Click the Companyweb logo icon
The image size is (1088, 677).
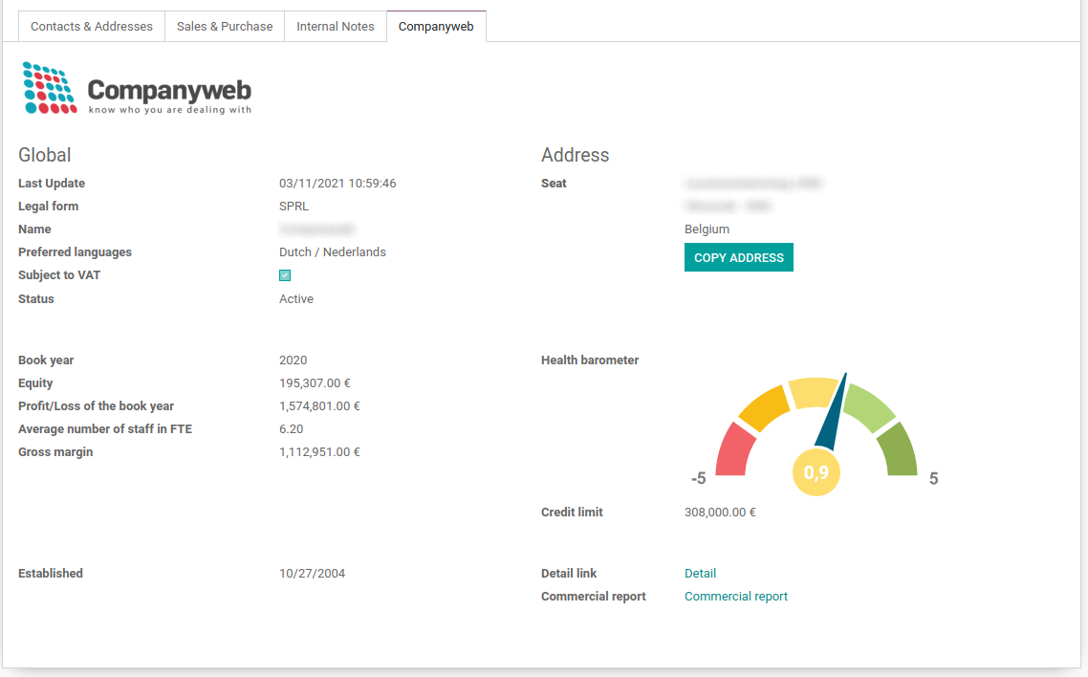[x=46, y=89]
